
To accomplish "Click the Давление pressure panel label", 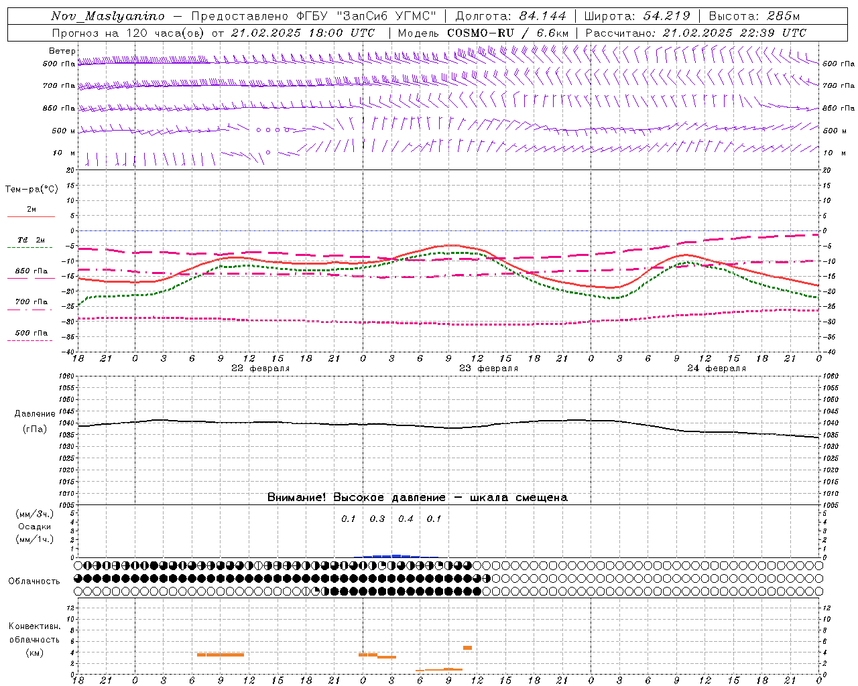I will (x=35, y=414).
